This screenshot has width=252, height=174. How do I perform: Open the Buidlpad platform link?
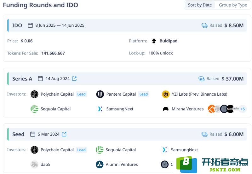point(169,41)
